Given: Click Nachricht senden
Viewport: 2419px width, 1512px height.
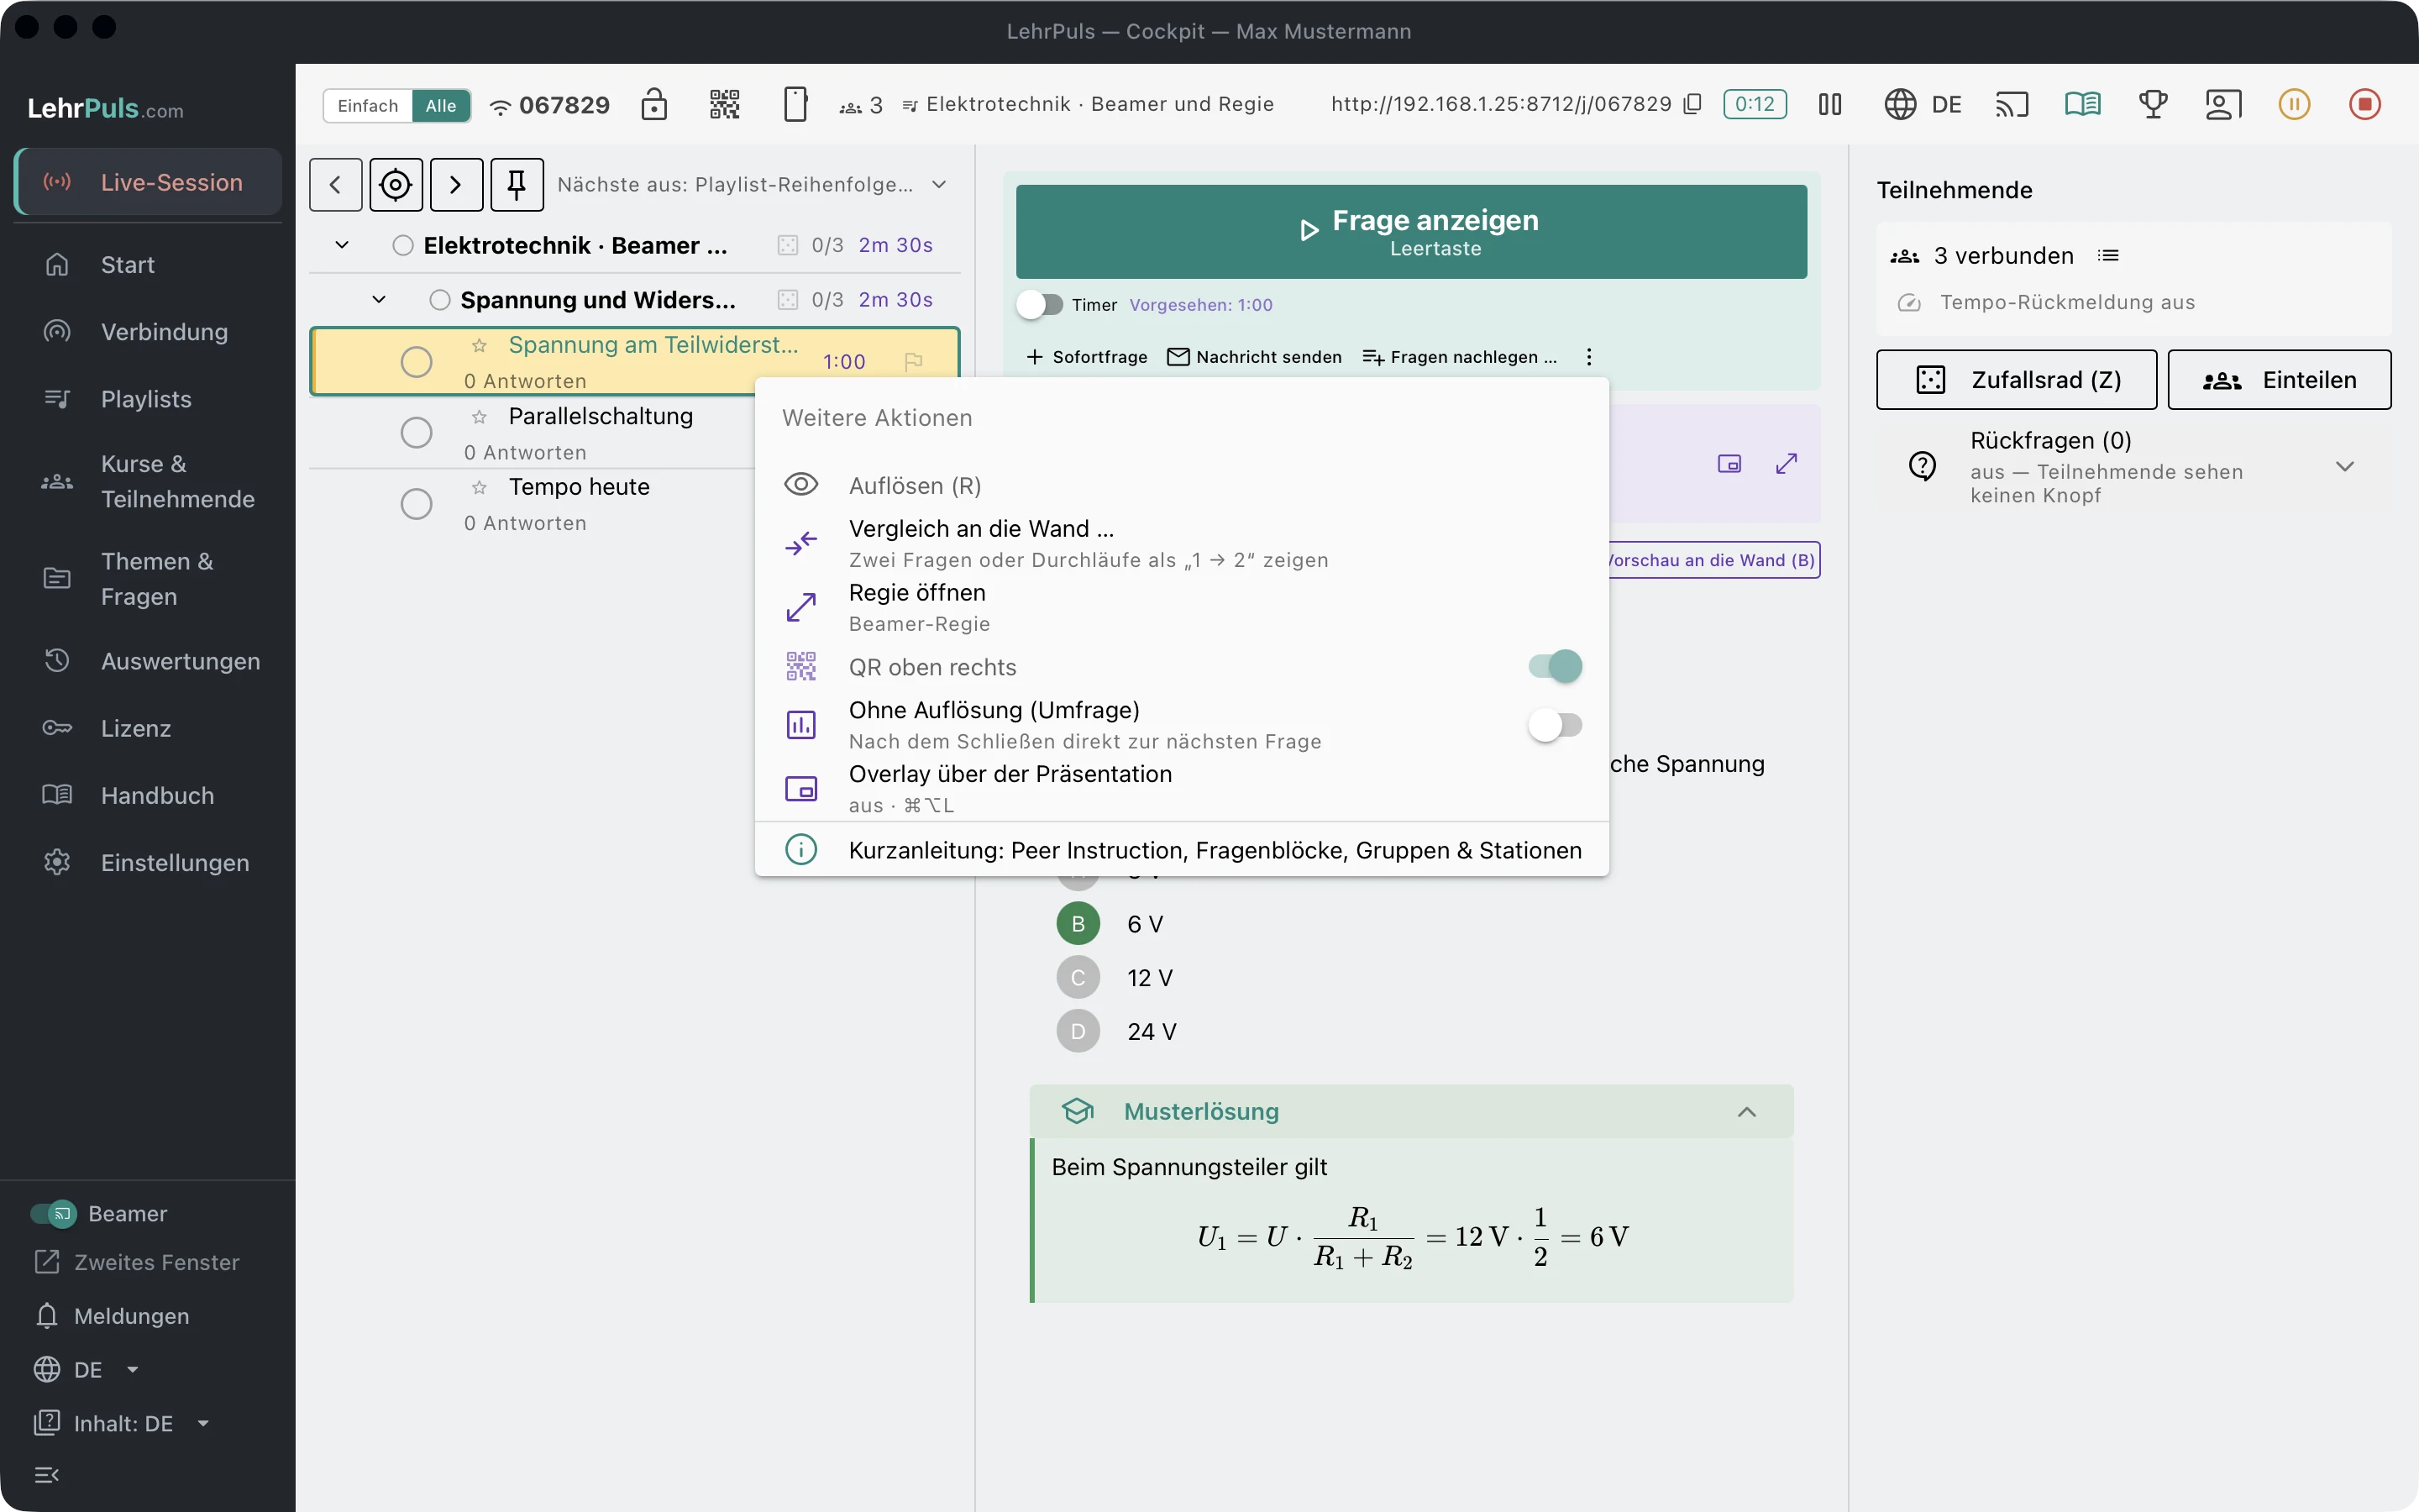Looking at the screenshot, I should pyautogui.click(x=1255, y=357).
